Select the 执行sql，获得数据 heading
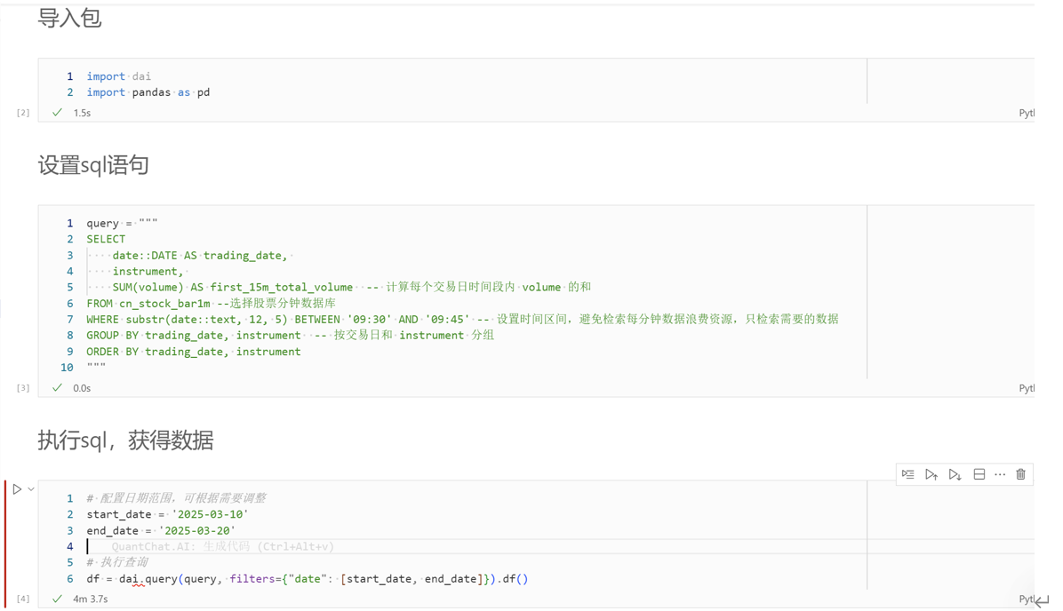Image resolution: width=1063 pixels, height=611 pixels. coord(125,440)
